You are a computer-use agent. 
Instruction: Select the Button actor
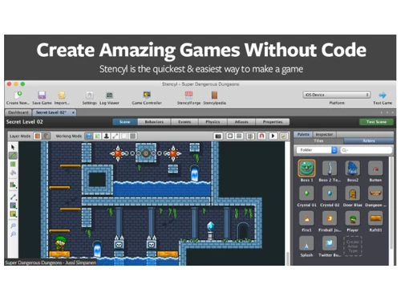coord(375,168)
